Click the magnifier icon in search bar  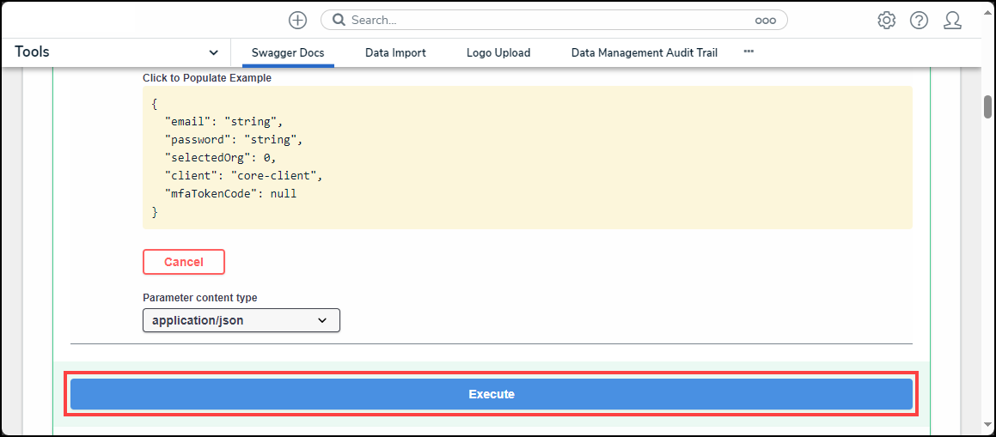tap(339, 20)
